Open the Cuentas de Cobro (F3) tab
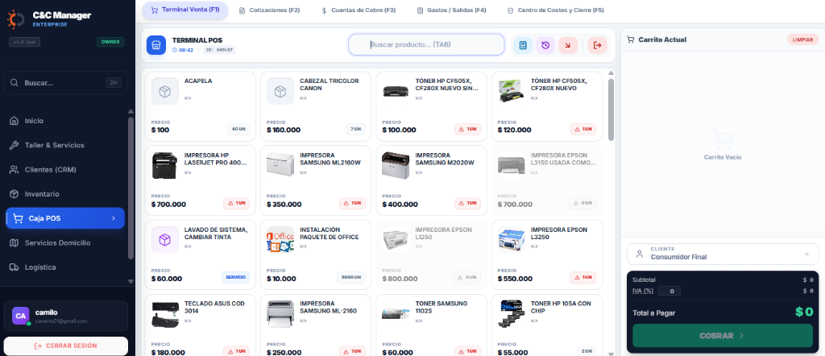This screenshot has height=356, width=825. click(359, 10)
